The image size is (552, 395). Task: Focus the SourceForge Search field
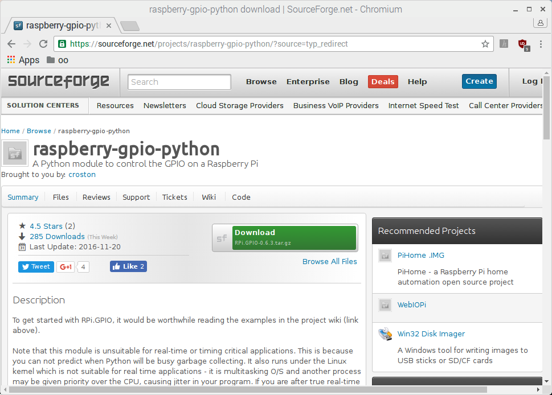[x=179, y=82]
